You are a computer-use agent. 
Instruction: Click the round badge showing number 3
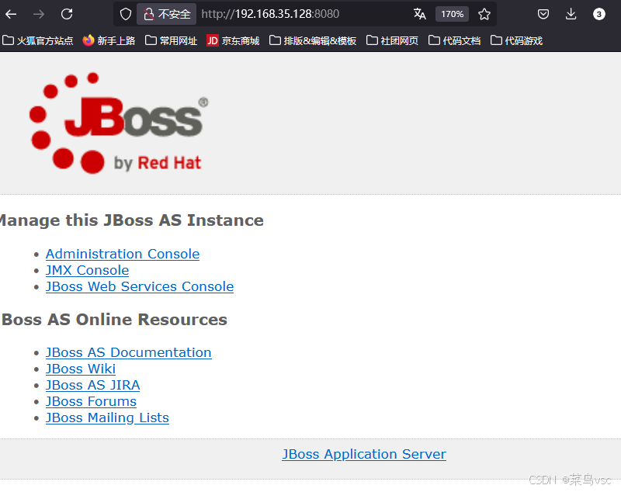tap(598, 14)
